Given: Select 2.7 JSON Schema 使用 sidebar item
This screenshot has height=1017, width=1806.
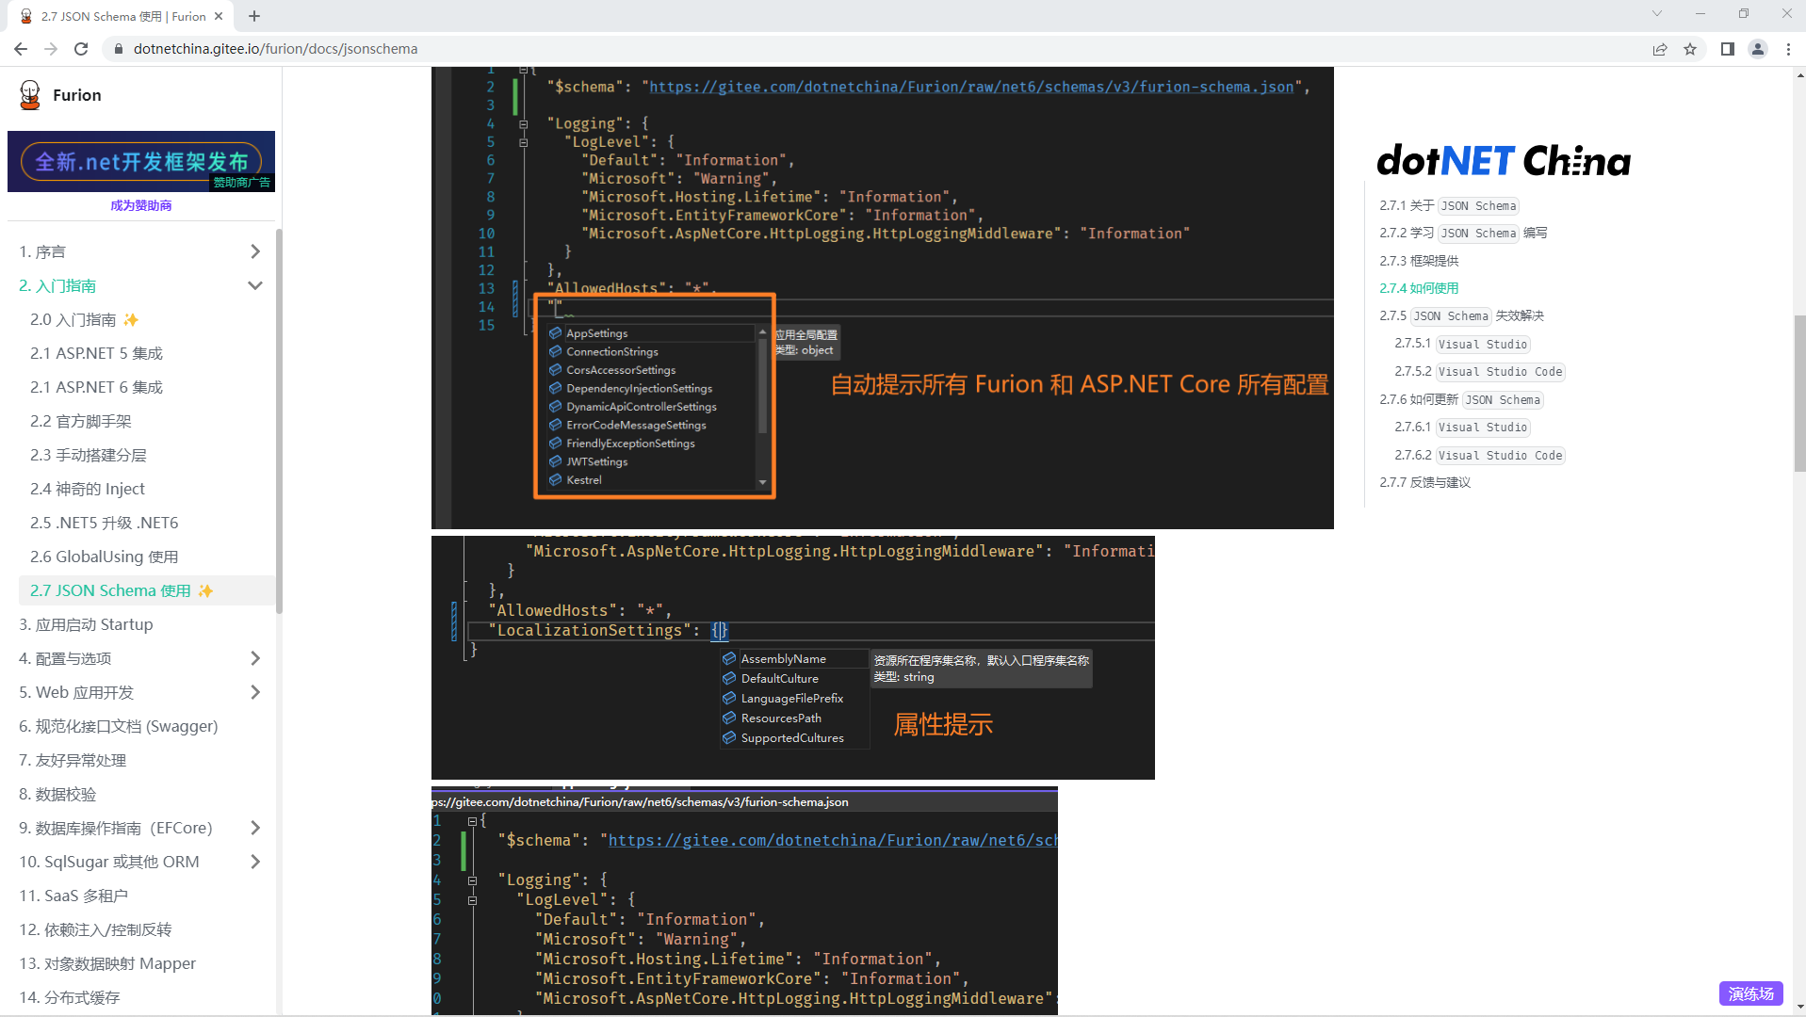Looking at the screenshot, I should coord(146,590).
